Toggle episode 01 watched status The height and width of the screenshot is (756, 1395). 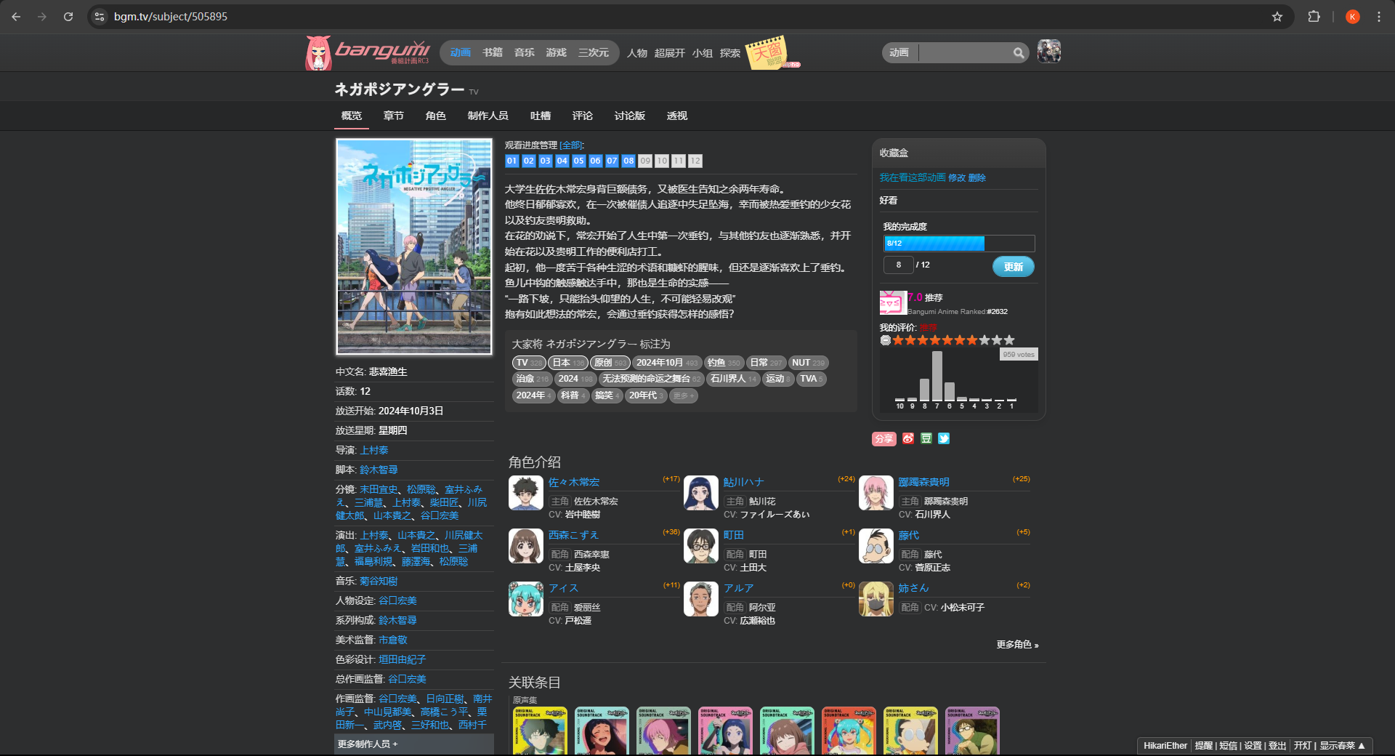[512, 161]
